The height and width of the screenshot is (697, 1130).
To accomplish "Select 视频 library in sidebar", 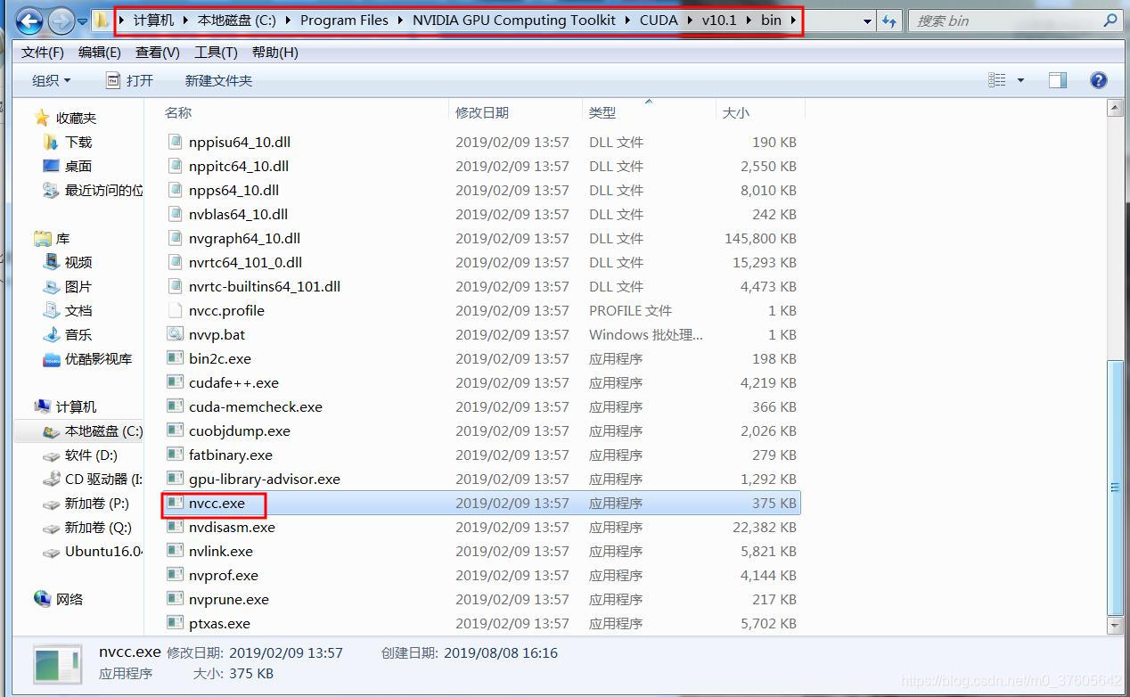I will [78, 262].
